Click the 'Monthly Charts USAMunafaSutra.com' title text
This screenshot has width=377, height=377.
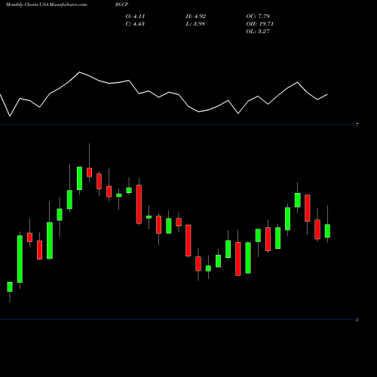click(x=46, y=5)
